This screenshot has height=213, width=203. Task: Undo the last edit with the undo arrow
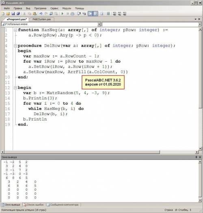pyautogui.click(x=41, y=13)
